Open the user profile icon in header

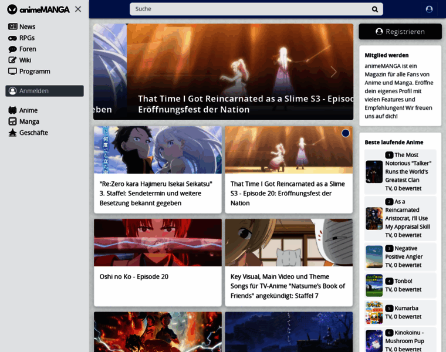tap(429, 9)
